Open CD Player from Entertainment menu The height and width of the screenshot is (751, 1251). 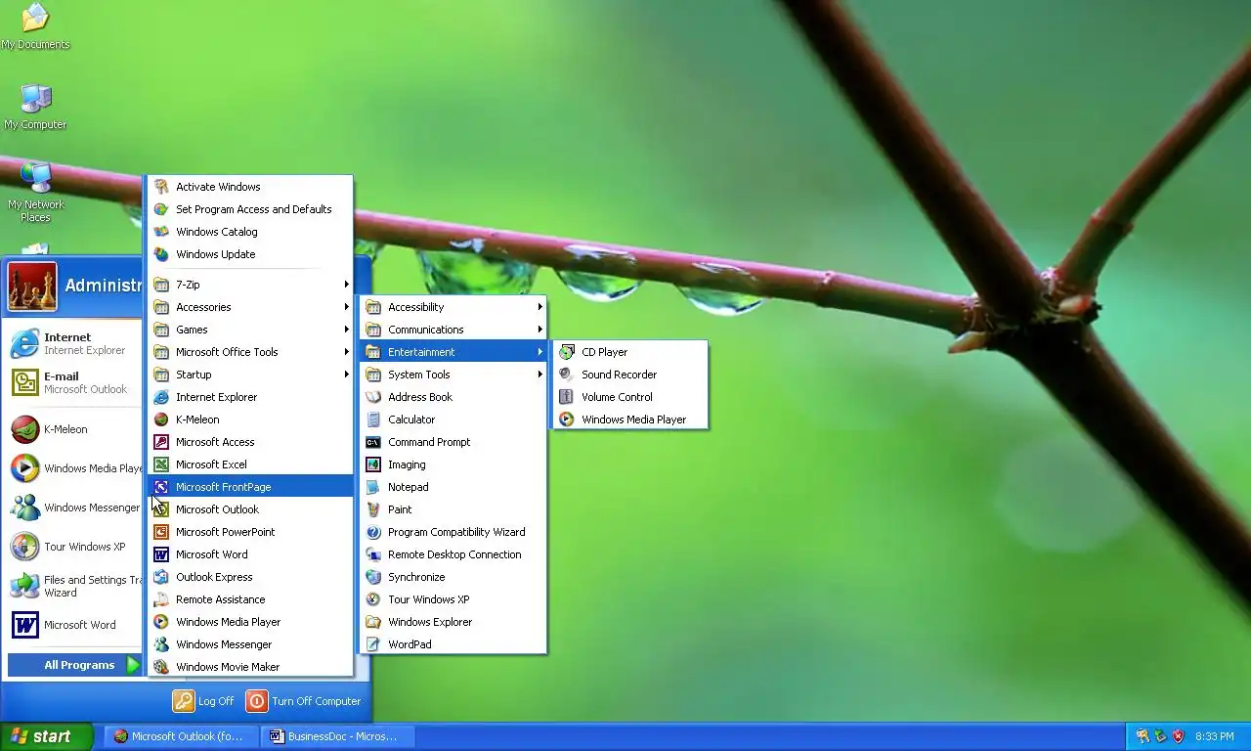click(628, 352)
